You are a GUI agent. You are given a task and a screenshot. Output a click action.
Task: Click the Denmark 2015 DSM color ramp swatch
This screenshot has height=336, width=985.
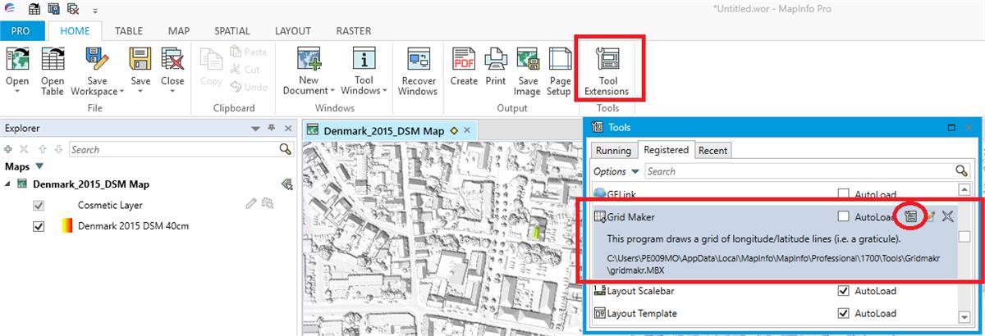pos(66,226)
